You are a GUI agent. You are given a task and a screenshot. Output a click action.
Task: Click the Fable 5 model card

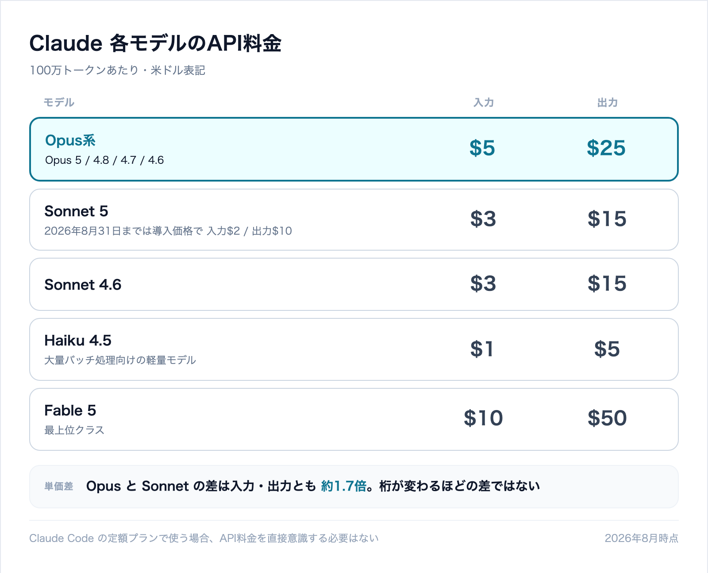(354, 419)
